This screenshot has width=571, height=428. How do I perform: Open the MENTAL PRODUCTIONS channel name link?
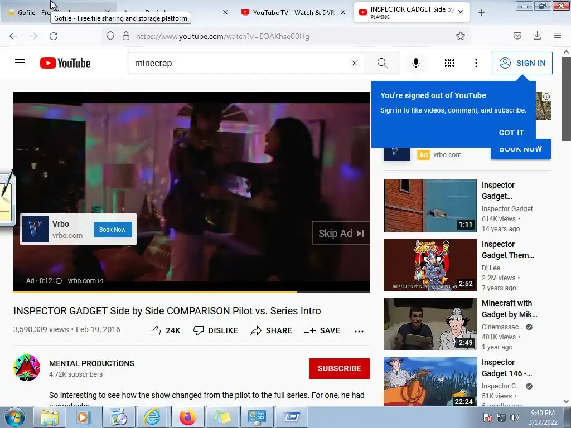coord(92,363)
